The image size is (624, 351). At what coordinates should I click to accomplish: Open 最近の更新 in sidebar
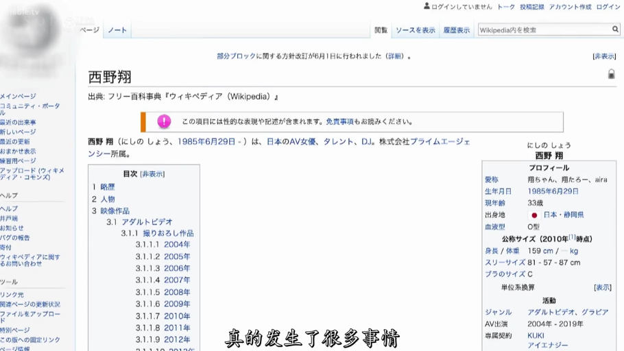15,141
